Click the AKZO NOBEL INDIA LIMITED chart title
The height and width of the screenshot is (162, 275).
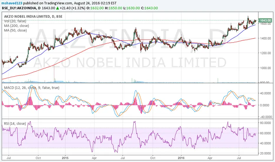(33, 16)
